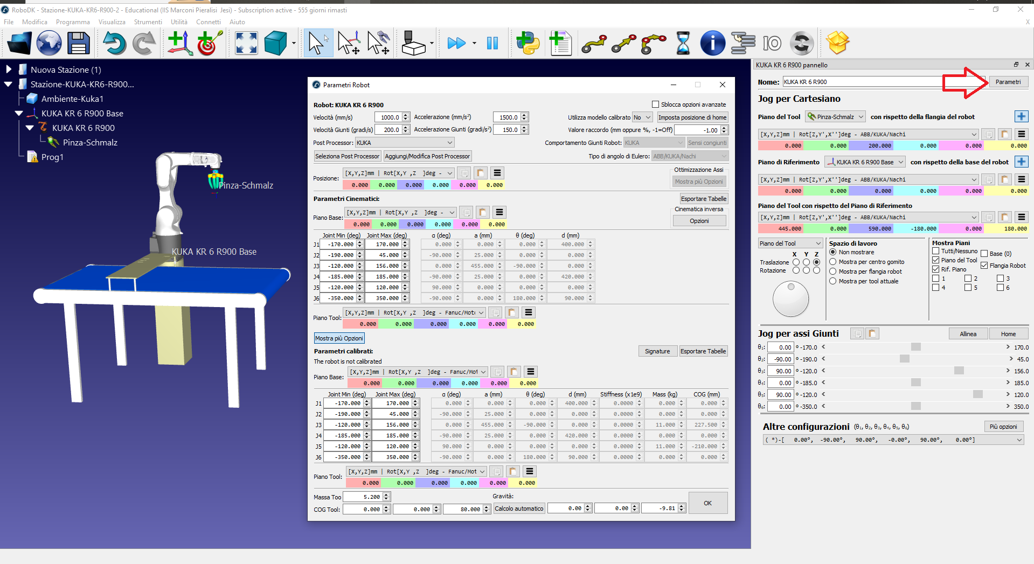Toggle the Tutti/Nessuno checkbox
This screenshot has height=564, width=1034.
pyautogui.click(x=936, y=251)
